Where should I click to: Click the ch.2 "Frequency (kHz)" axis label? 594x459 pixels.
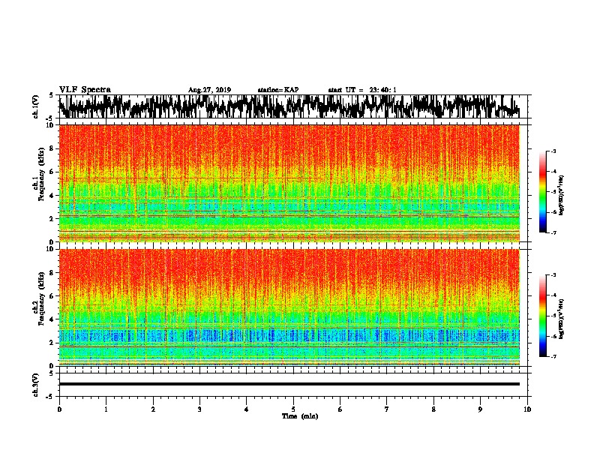pos(41,298)
